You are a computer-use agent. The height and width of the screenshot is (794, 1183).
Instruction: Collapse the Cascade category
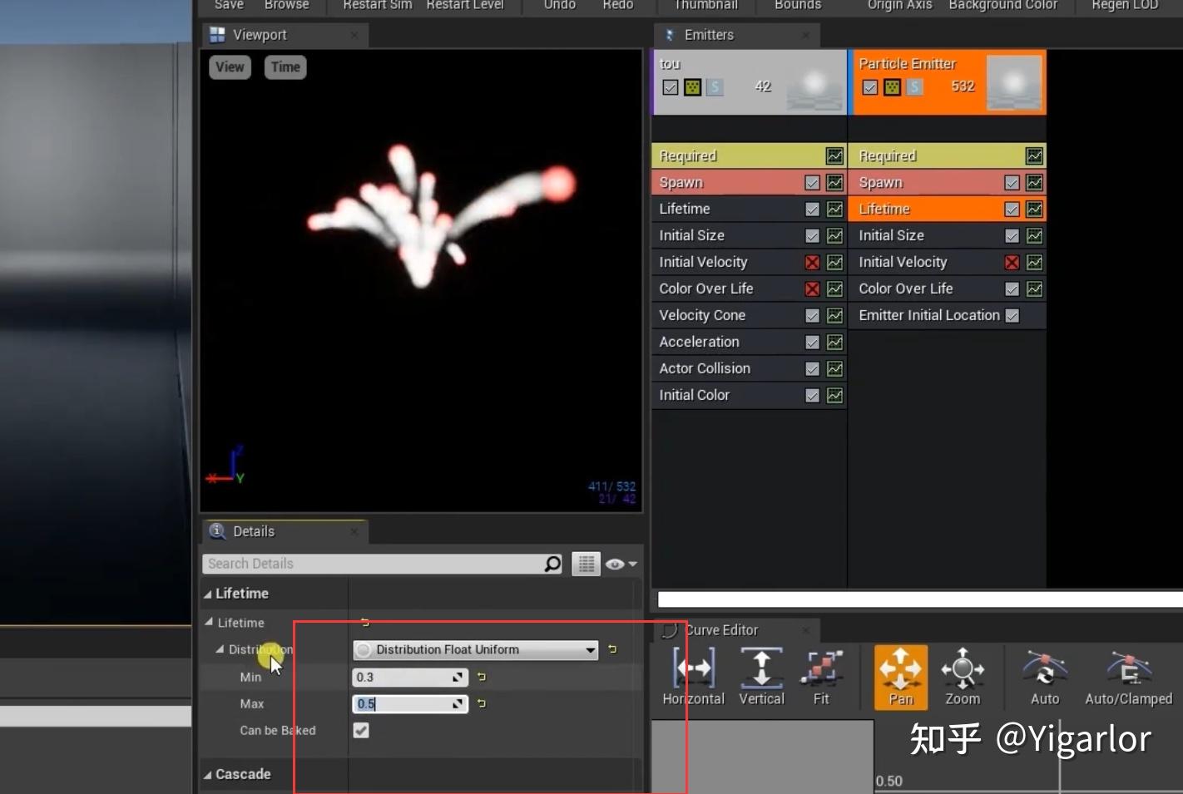click(x=208, y=774)
